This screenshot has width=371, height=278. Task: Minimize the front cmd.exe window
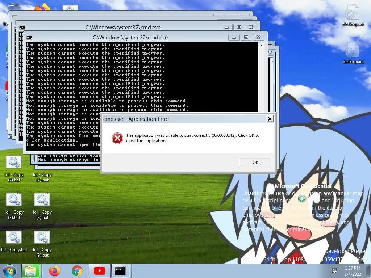[x=234, y=37]
